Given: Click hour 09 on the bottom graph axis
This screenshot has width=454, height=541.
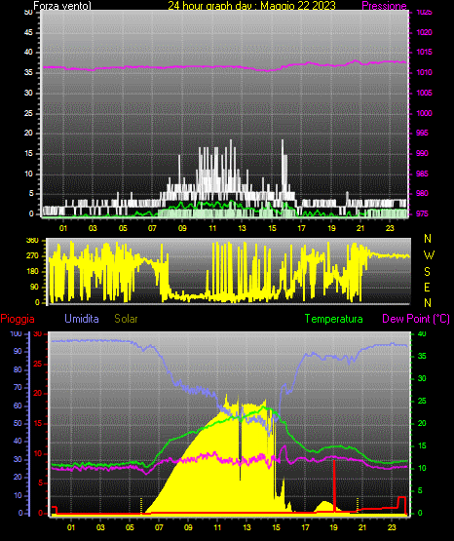Looking at the screenshot, I should (x=188, y=527).
